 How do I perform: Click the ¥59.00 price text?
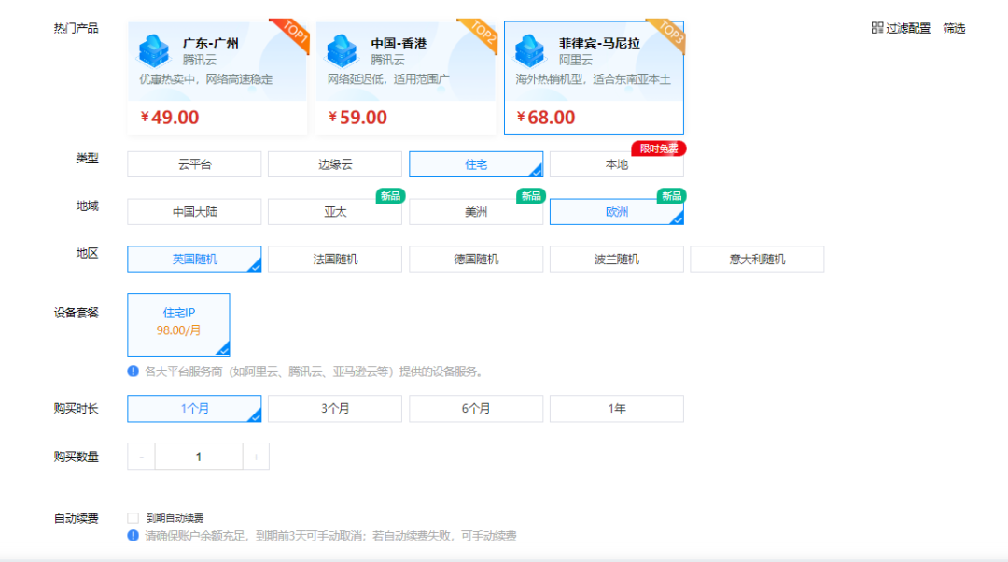(358, 118)
